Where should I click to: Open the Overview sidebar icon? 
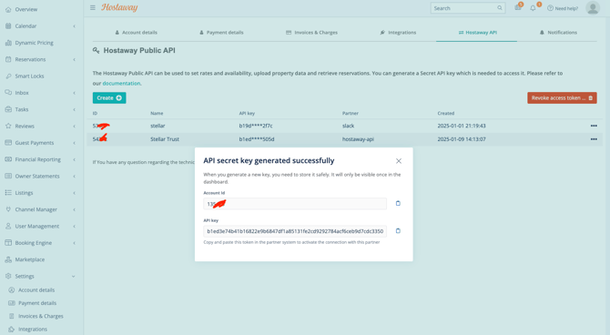[x=8, y=9]
